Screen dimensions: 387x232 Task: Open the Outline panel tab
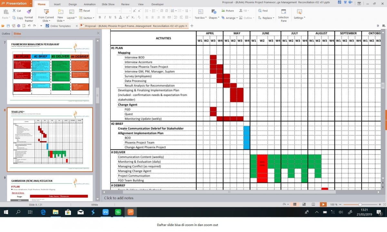6,33
